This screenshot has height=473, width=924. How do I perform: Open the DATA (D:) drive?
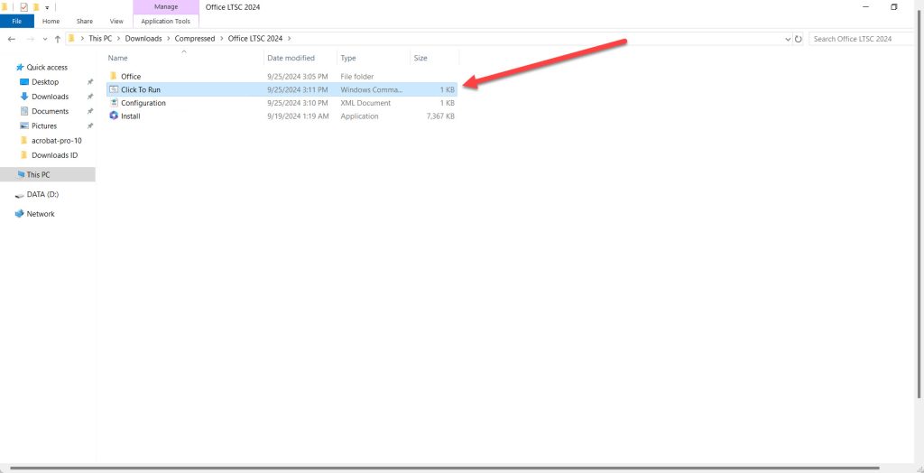(x=42, y=194)
